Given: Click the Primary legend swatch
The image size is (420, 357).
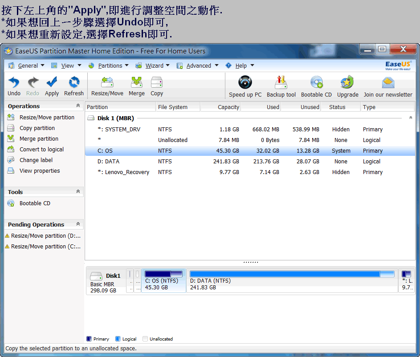Looking at the screenshot, I should [x=89, y=339].
